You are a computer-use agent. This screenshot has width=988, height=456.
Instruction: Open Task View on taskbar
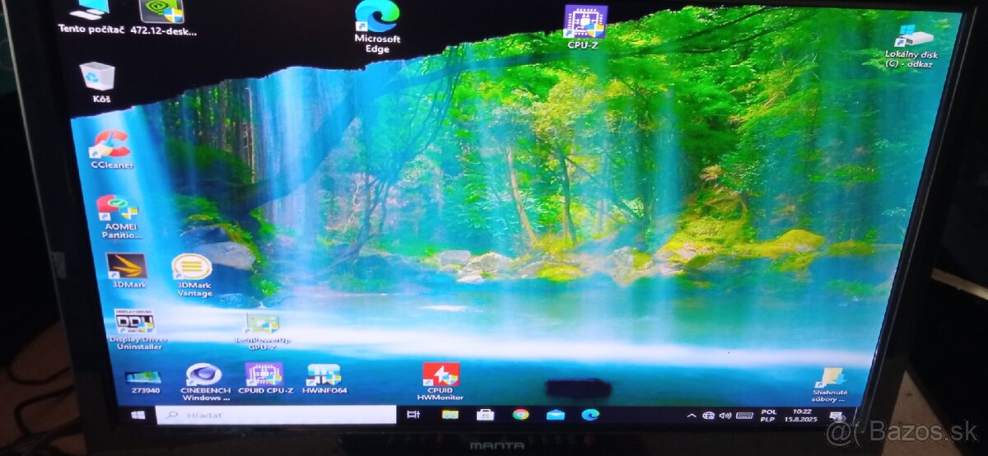tap(413, 415)
